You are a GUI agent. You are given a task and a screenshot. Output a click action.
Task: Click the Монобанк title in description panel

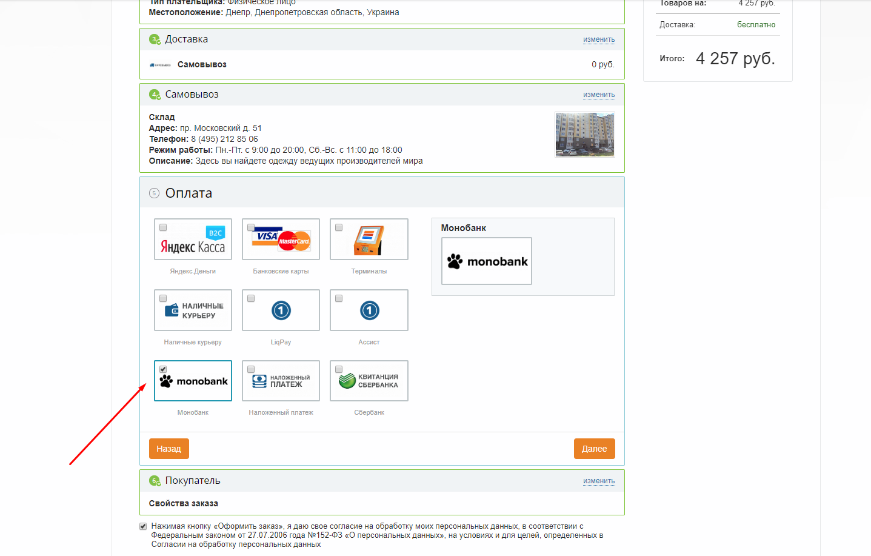pyautogui.click(x=464, y=228)
